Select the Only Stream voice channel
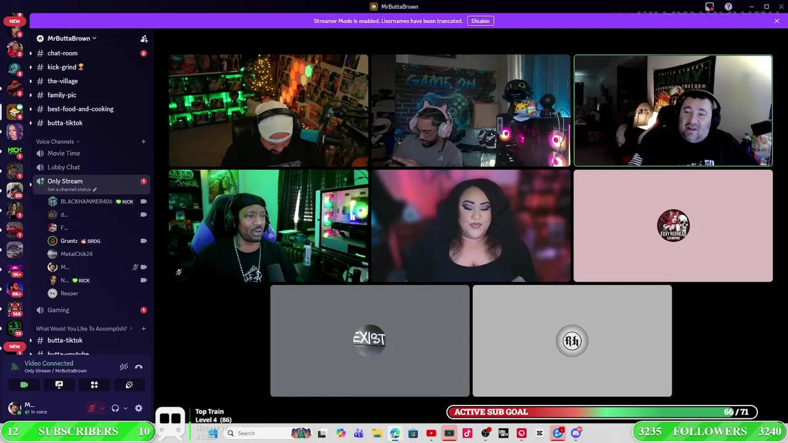 (91, 183)
